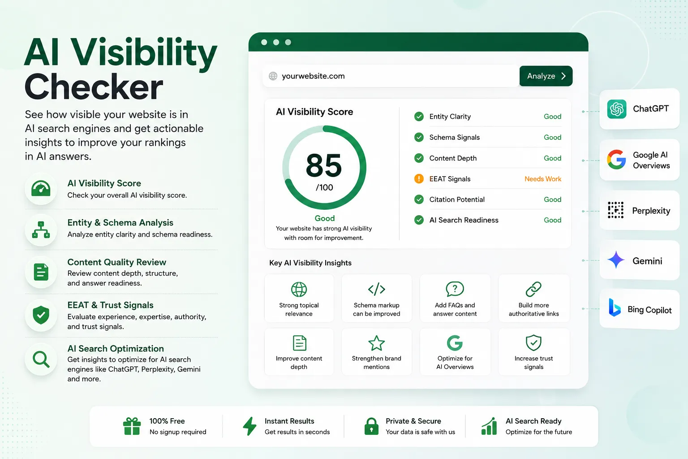Click the 'AI Visibility Score' panel heading
Image resolution: width=688 pixels, height=459 pixels.
click(314, 112)
